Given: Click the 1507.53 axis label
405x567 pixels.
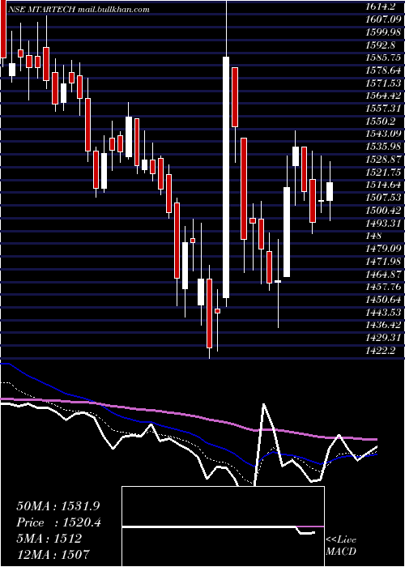Looking at the screenshot, I should click(x=383, y=198).
